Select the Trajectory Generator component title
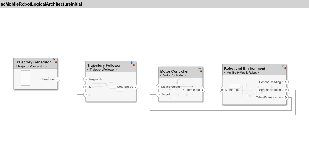309x150 pixels. pyautogui.click(x=33, y=62)
